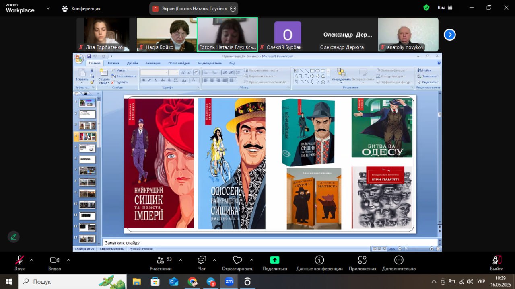Open the font size combo box
515x289 pixels.
tap(174, 72)
